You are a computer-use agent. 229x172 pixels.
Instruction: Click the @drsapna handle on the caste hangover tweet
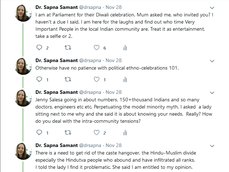click(90, 145)
